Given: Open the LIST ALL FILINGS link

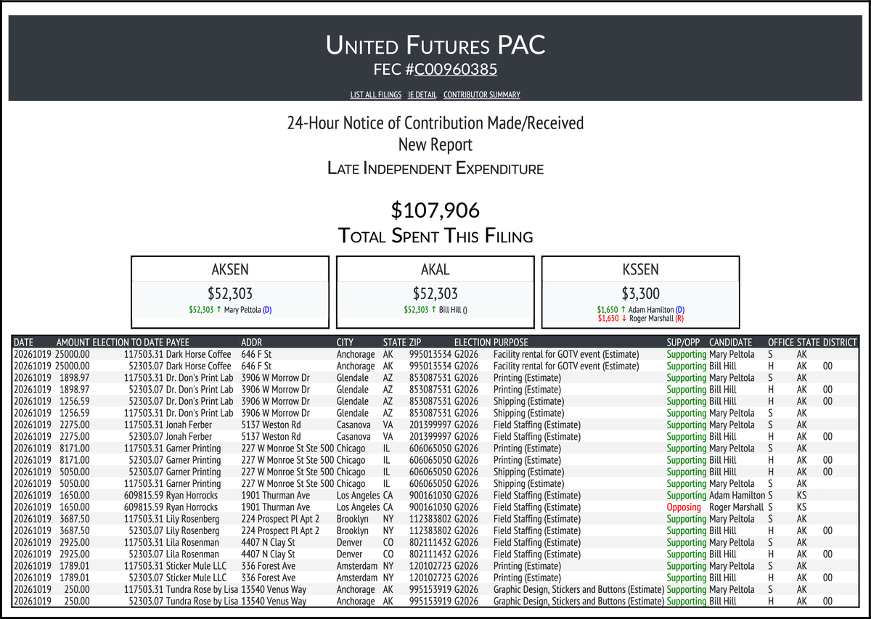Looking at the screenshot, I should 375,95.
